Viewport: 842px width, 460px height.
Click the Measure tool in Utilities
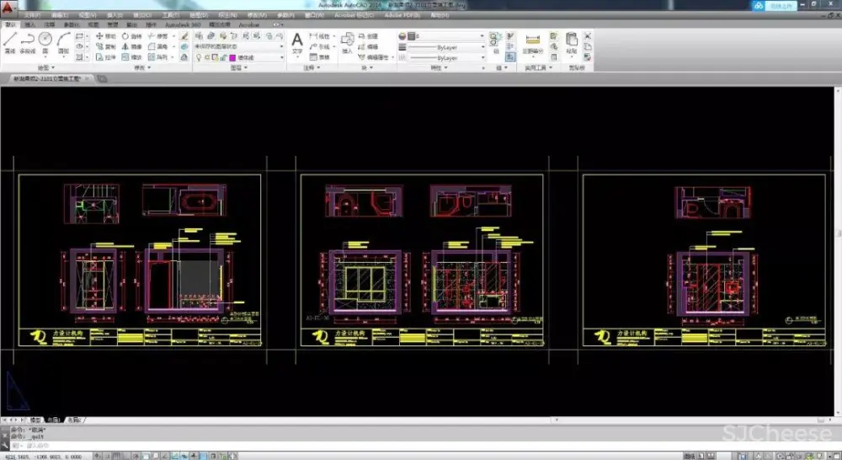tap(531, 41)
